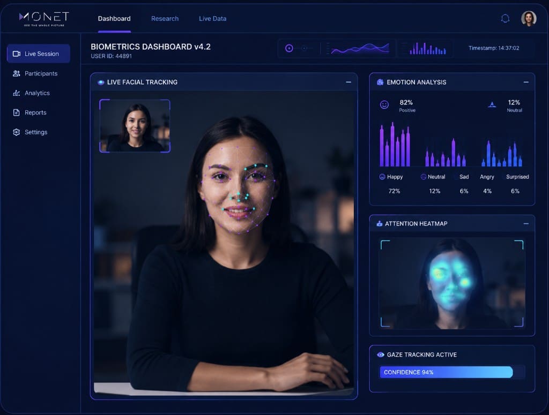The height and width of the screenshot is (415, 549).
Task: Click the Gaze Tracking eye icon
Action: 380,355
